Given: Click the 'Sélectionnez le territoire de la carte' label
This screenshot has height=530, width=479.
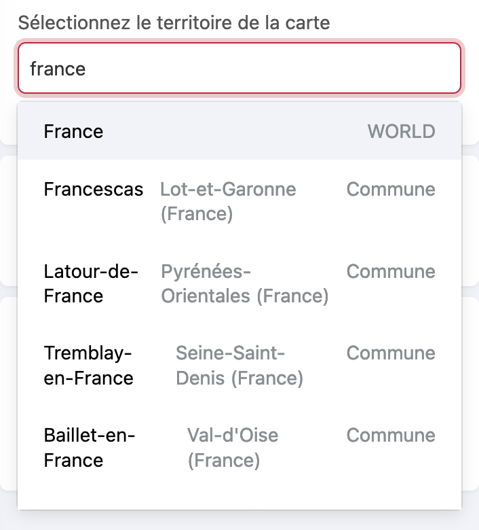Looking at the screenshot, I should pyautogui.click(x=174, y=22).
